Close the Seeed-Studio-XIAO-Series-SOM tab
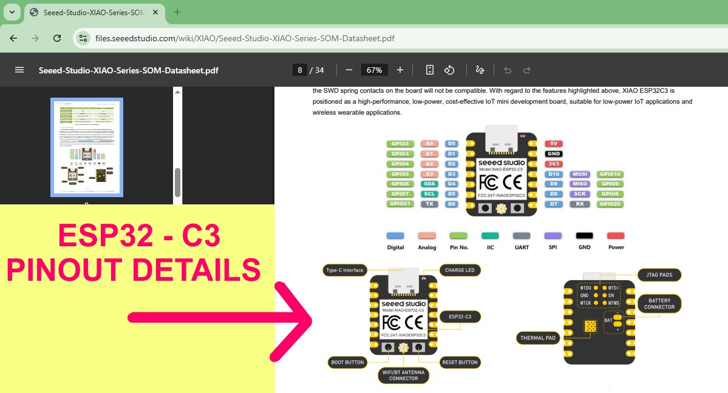The image size is (728, 393). tap(155, 13)
